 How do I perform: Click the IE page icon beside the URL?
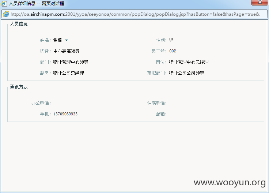[x=6, y=14]
